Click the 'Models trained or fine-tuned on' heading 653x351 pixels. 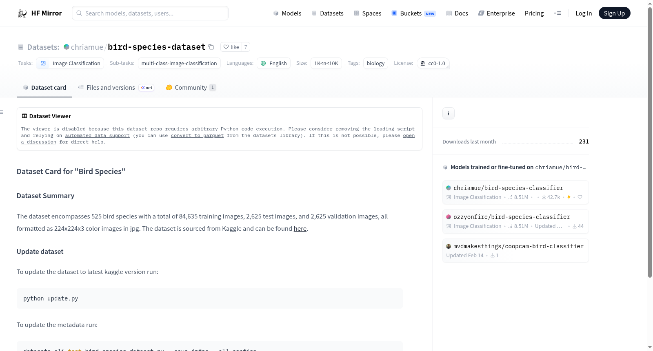[492, 167]
